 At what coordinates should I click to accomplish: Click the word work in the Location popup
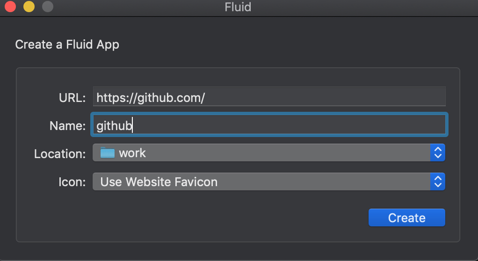click(132, 153)
